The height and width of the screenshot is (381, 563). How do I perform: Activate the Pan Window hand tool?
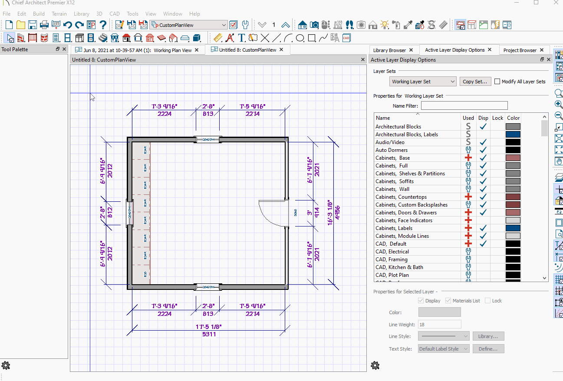[x=559, y=161]
